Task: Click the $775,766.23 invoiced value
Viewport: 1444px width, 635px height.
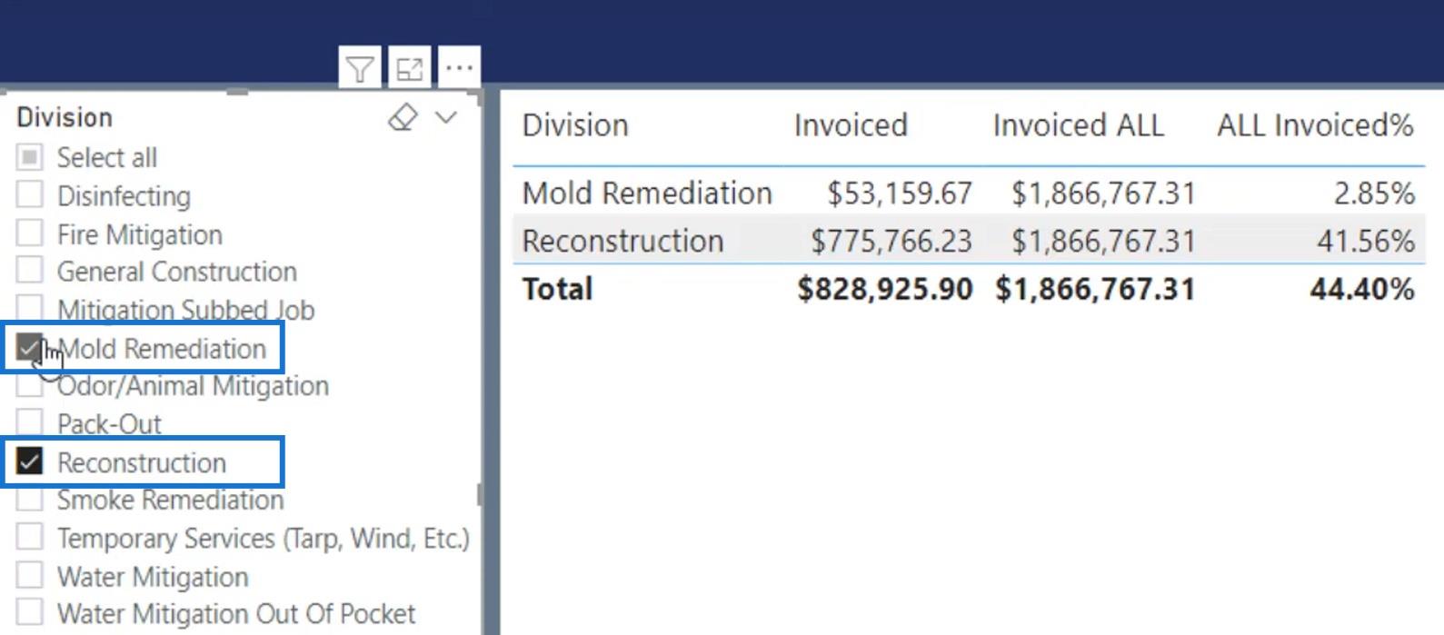Action: [x=891, y=242]
